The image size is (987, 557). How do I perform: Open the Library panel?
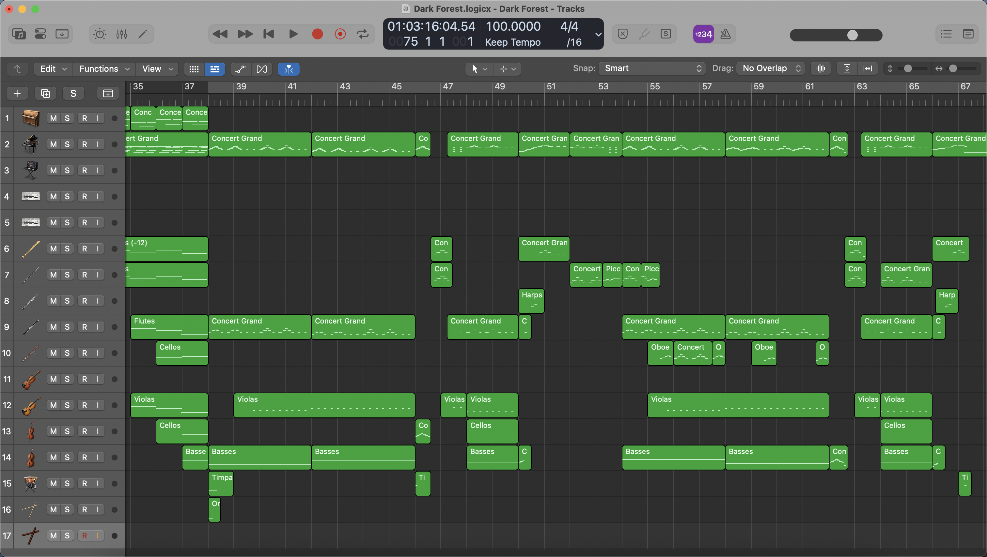pyautogui.click(x=18, y=34)
